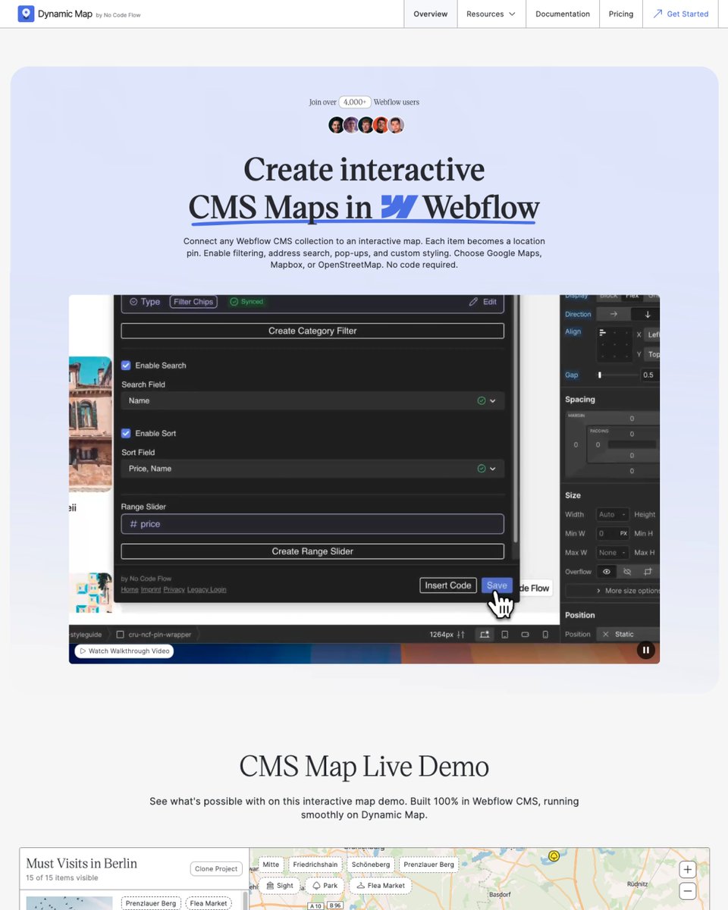This screenshot has width=728, height=910.
Task: Zoom in with the map plus button
Action: point(687,869)
